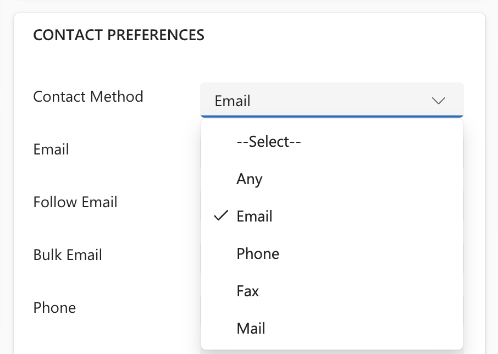498x354 pixels.
Task: Click the Contact Method combo box showing Email
Action: pyautogui.click(x=319, y=101)
